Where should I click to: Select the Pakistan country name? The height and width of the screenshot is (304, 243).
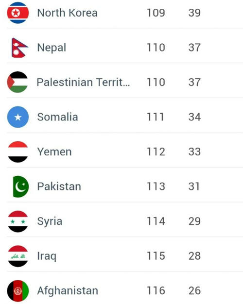(x=59, y=186)
